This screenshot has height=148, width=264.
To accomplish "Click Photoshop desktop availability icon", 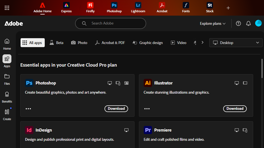I will coord(110,83).
